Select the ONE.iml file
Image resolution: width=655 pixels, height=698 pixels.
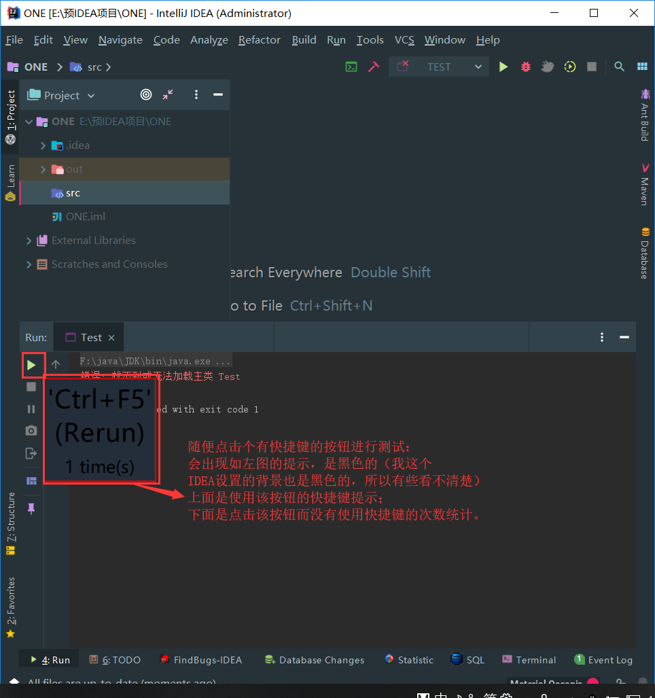tap(124, 217)
